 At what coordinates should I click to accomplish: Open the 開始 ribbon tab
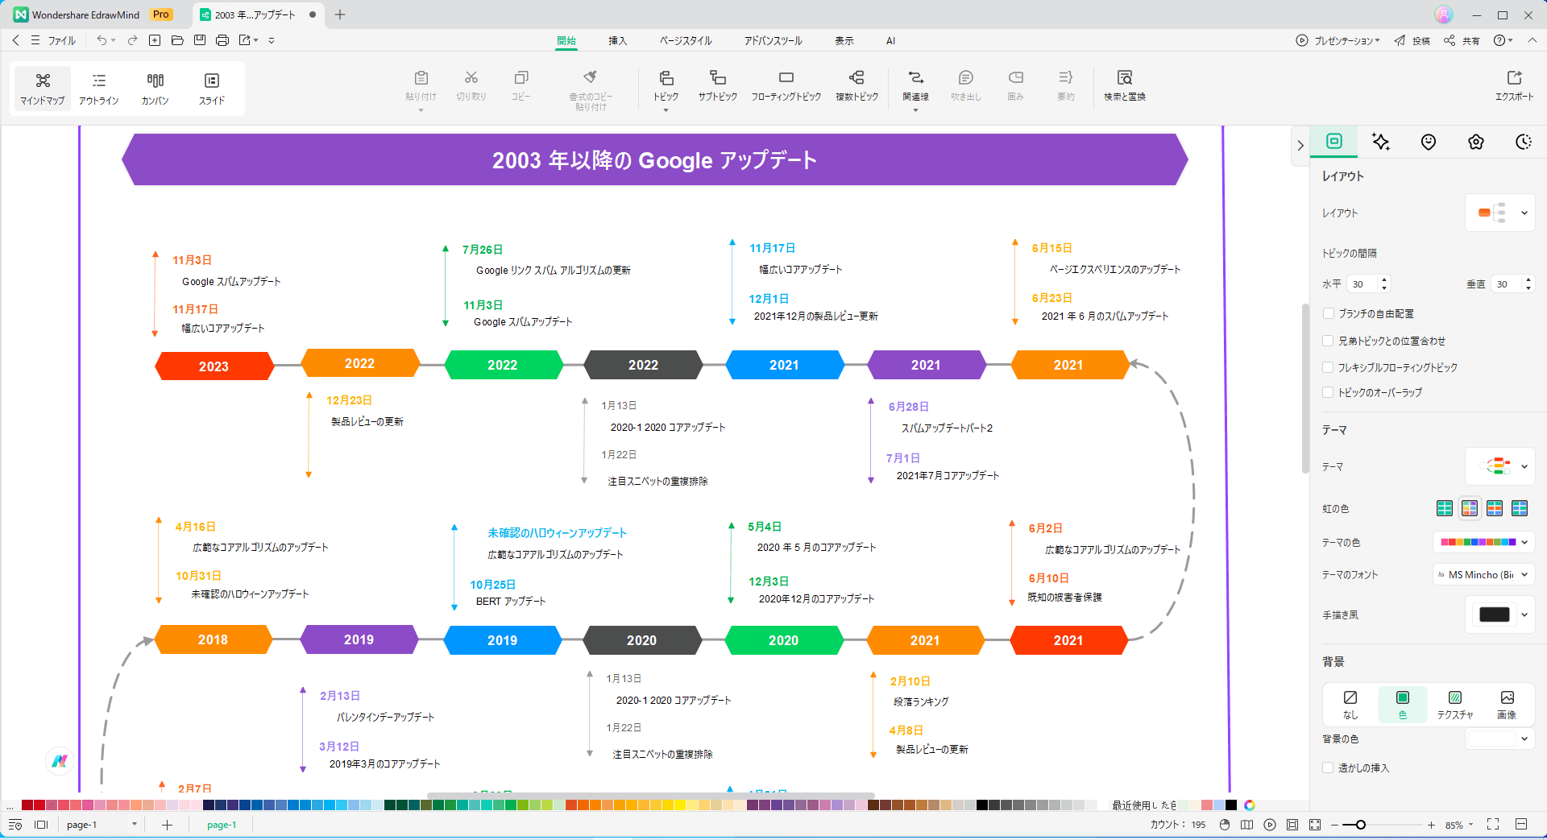coord(566,40)
